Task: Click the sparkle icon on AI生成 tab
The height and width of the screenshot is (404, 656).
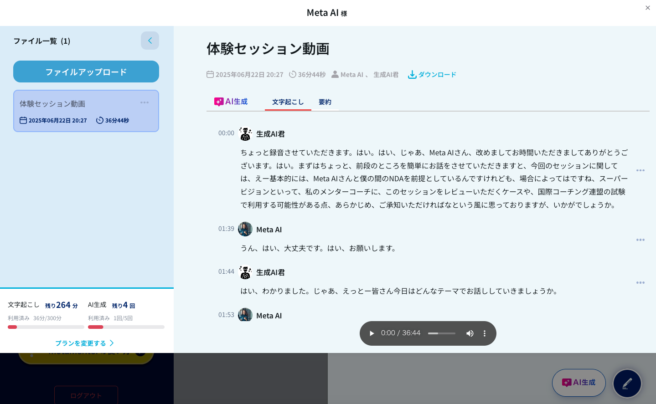Action: (219, 102)
